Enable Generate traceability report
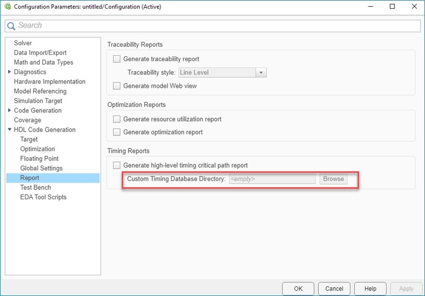 tap(116, 59)
